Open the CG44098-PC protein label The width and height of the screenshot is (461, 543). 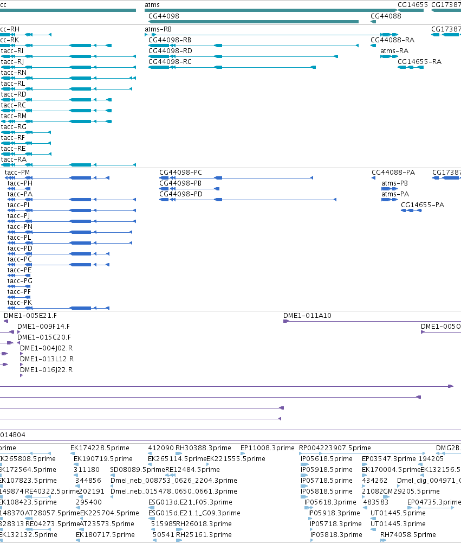click(180, 172)
